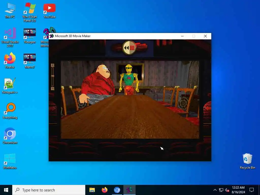
Task: Select the Microsoft 3D Movie Maker desktop shortcut
Action: pyautogui.click(x=45, y=38)
